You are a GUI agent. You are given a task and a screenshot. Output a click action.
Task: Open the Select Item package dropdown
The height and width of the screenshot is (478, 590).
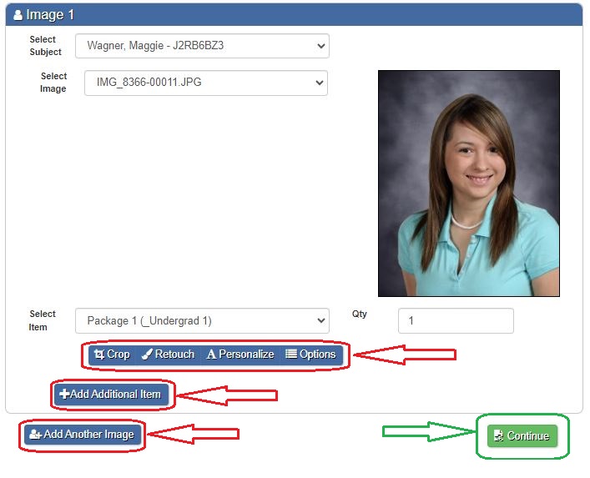[202, 321]
